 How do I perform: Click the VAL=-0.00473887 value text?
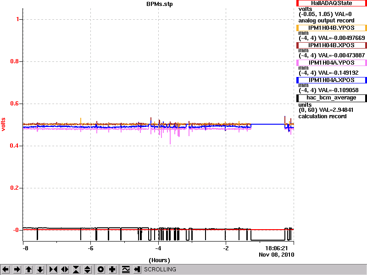pyautogui.click(x=342, y=55)
